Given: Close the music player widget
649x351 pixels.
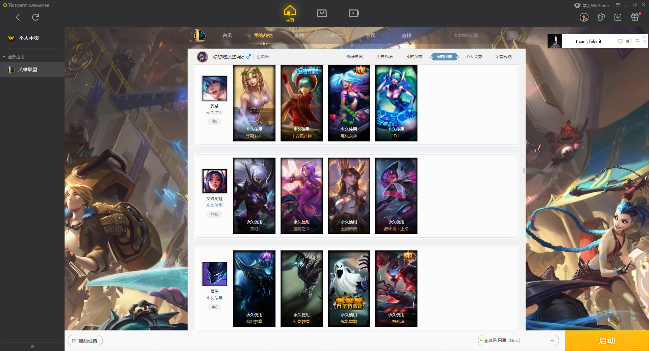Looking at the screenshot, I should pos(644,37).
